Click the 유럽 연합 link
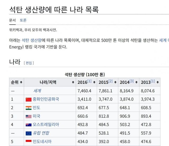This screenshot has height=146, width=169. point(41,133)
